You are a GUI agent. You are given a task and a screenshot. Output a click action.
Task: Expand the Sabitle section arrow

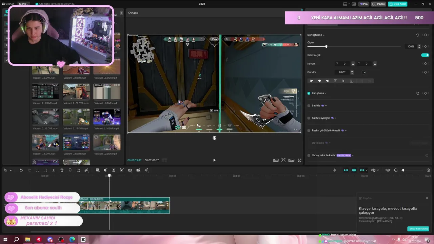326,106
